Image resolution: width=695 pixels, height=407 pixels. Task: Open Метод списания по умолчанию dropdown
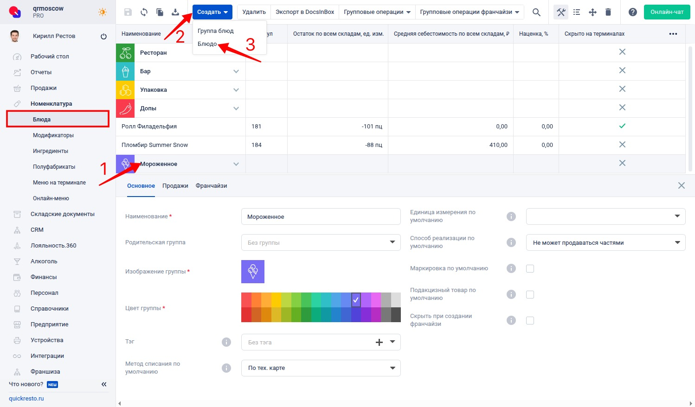(x=321, y=368)
